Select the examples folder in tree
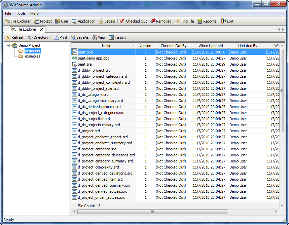This screenshot has width=289, height=225. pos(32,56)
